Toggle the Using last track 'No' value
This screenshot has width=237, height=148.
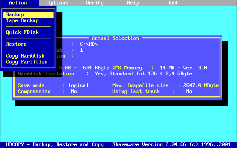point(189,92)
